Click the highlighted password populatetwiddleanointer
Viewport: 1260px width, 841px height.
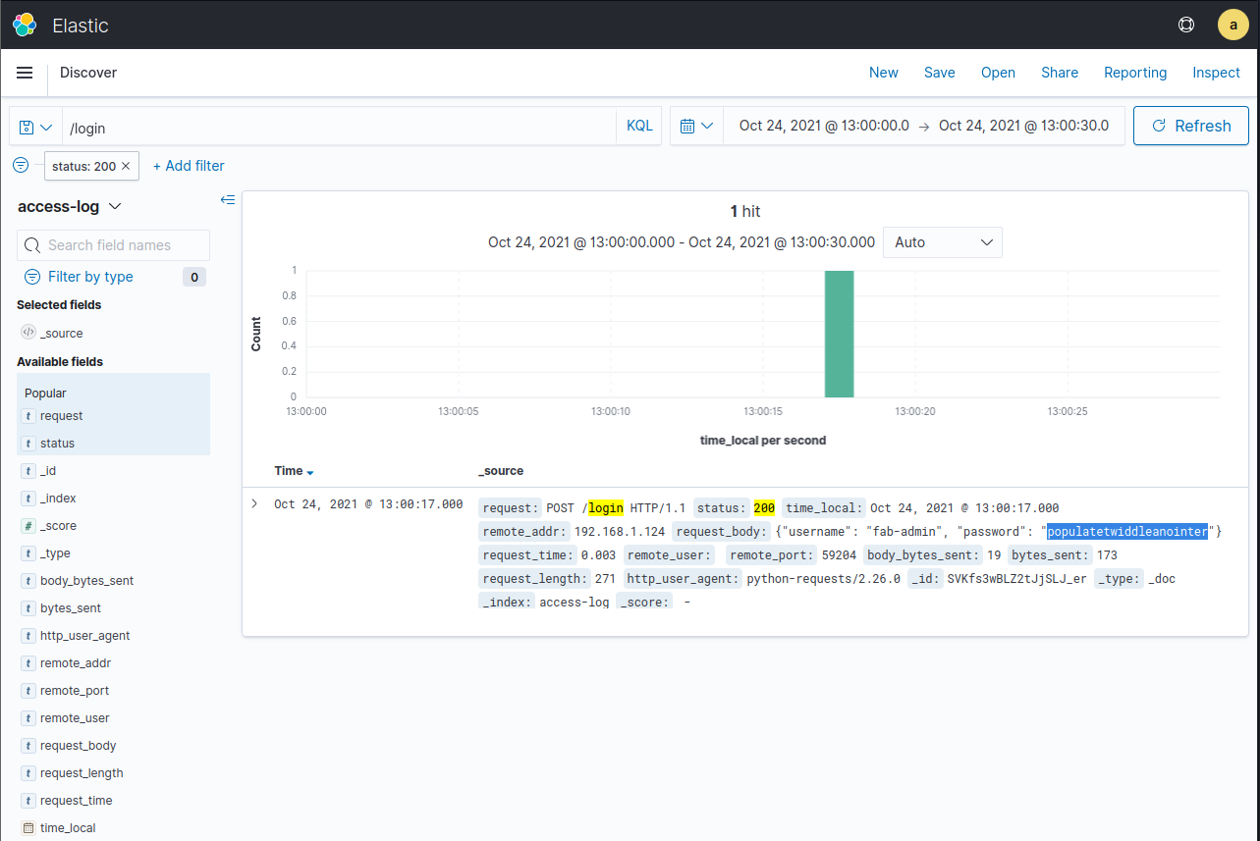1127,532
